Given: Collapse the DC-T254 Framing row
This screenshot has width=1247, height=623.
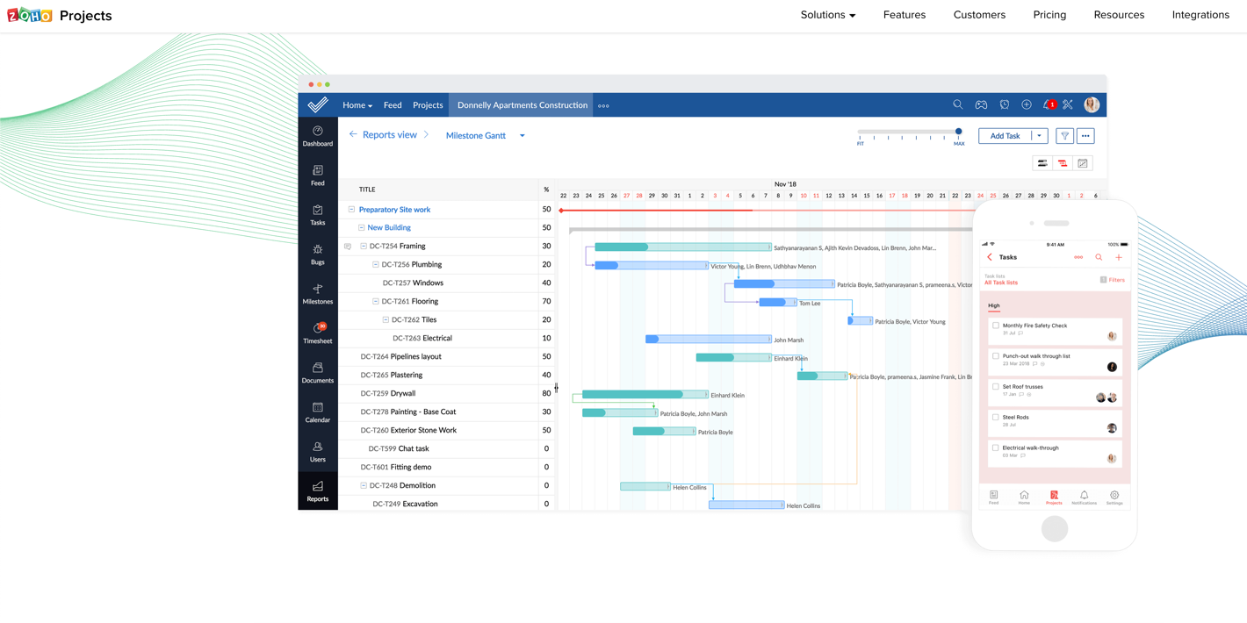Looking at the screenshot, I should (x=364, y=247).
